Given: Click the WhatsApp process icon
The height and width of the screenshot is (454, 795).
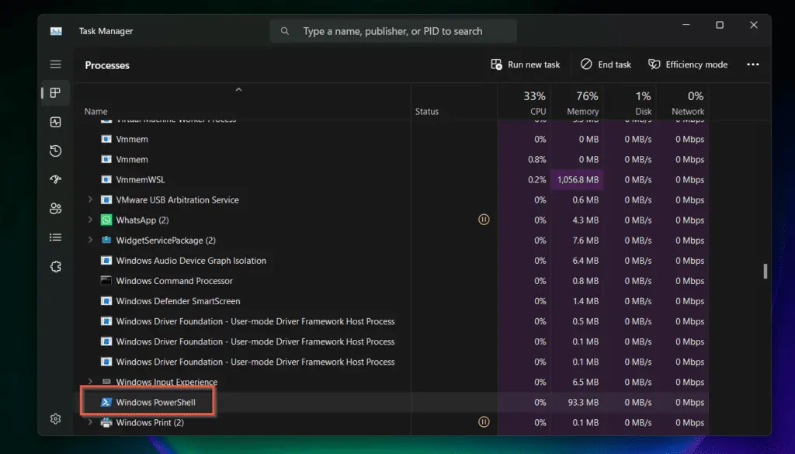Looking at the screenshot, I should [106, 220].
